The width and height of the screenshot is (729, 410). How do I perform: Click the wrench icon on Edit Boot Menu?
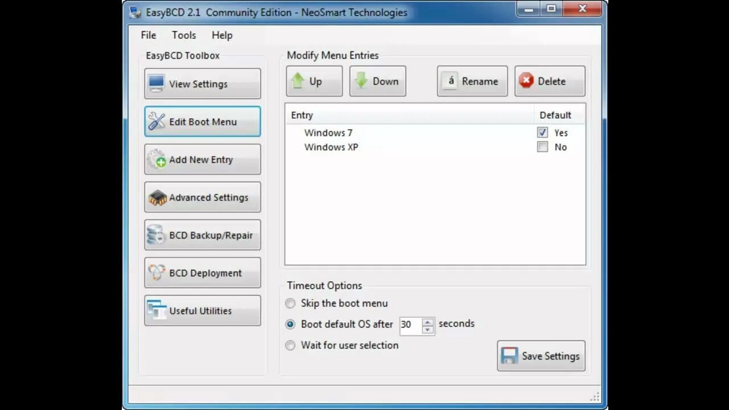pos(157,121)
